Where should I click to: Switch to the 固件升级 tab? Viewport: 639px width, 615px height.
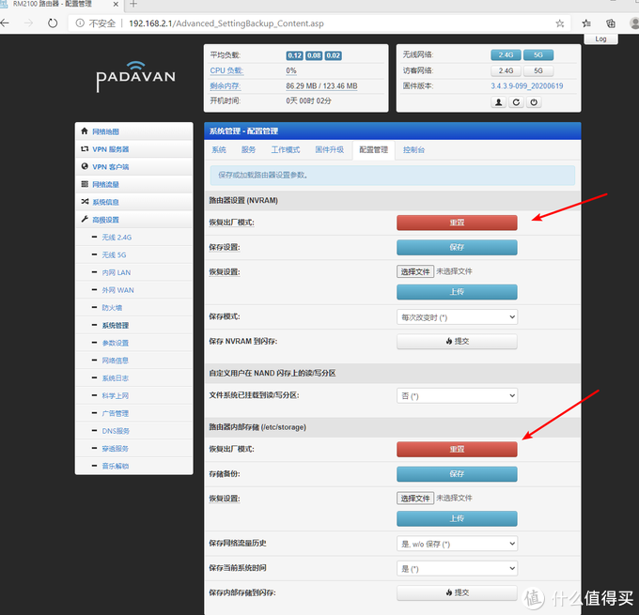pos(329,150)
